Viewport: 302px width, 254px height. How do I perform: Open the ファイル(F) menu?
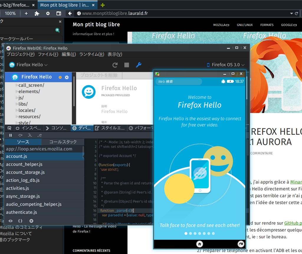pos(48,54)
